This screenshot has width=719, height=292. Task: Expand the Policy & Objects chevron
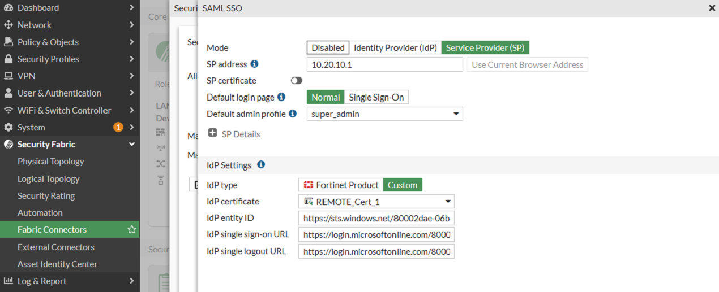point(131,42)
